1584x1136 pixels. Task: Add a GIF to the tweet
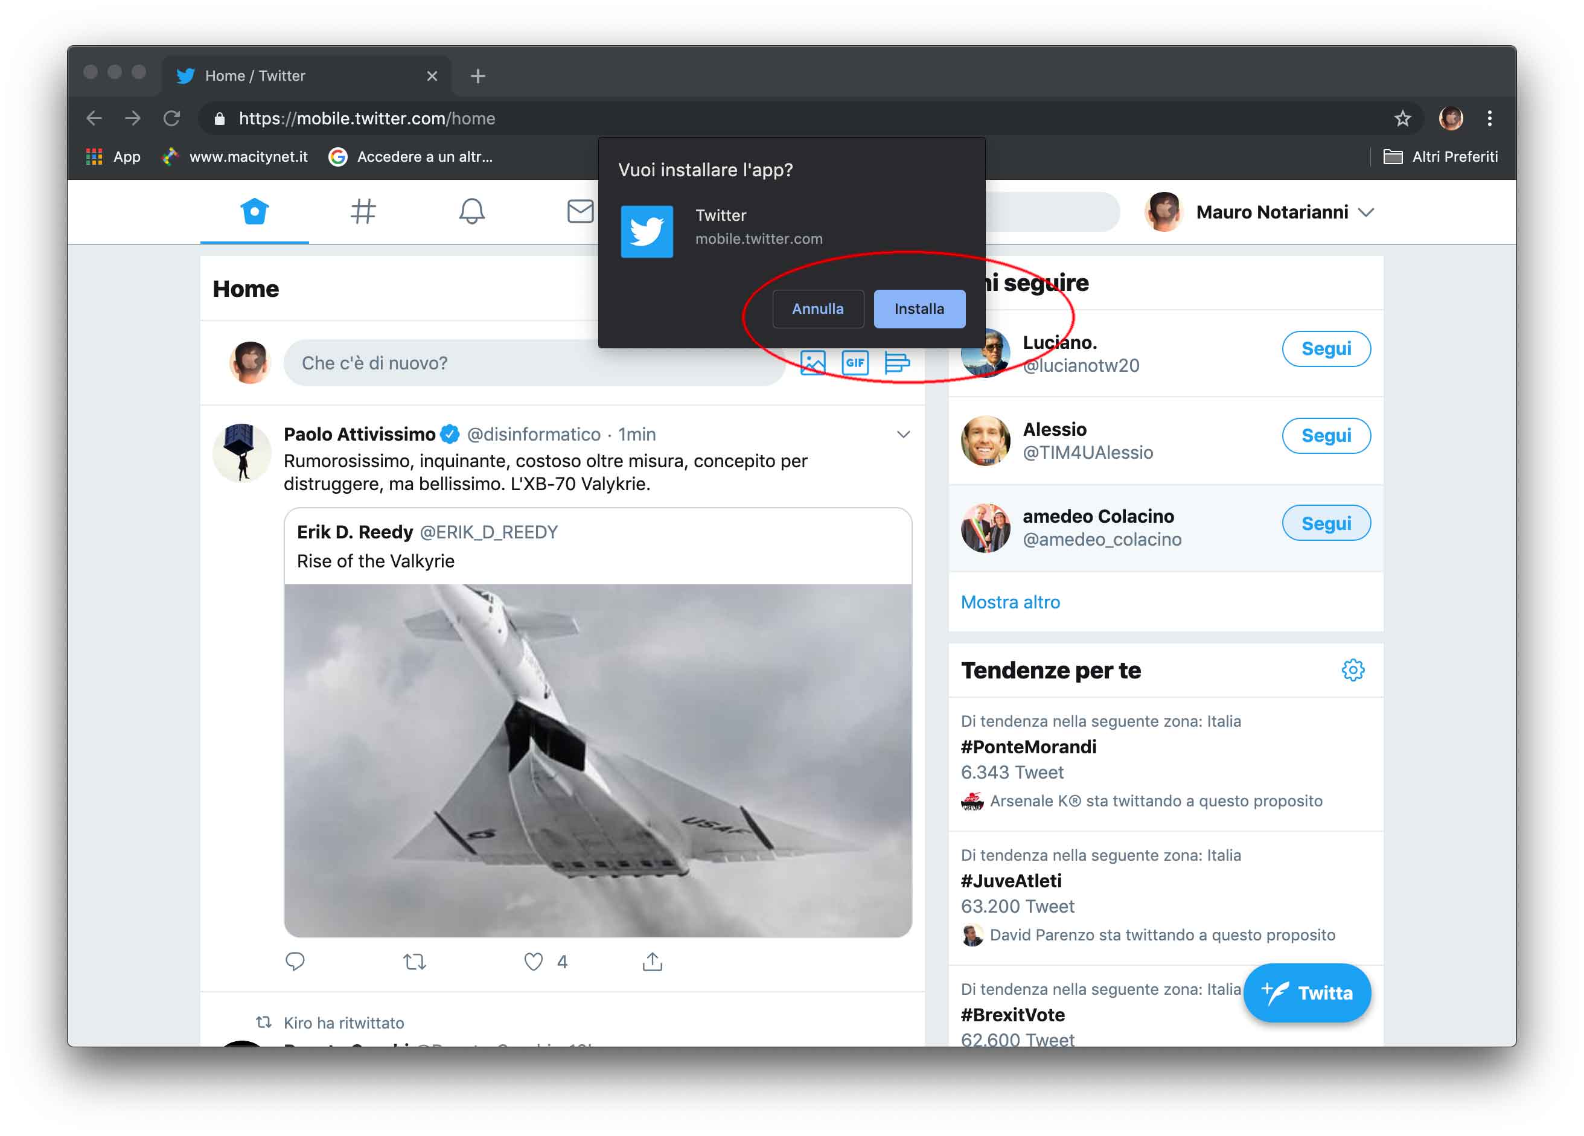point(855,363)
